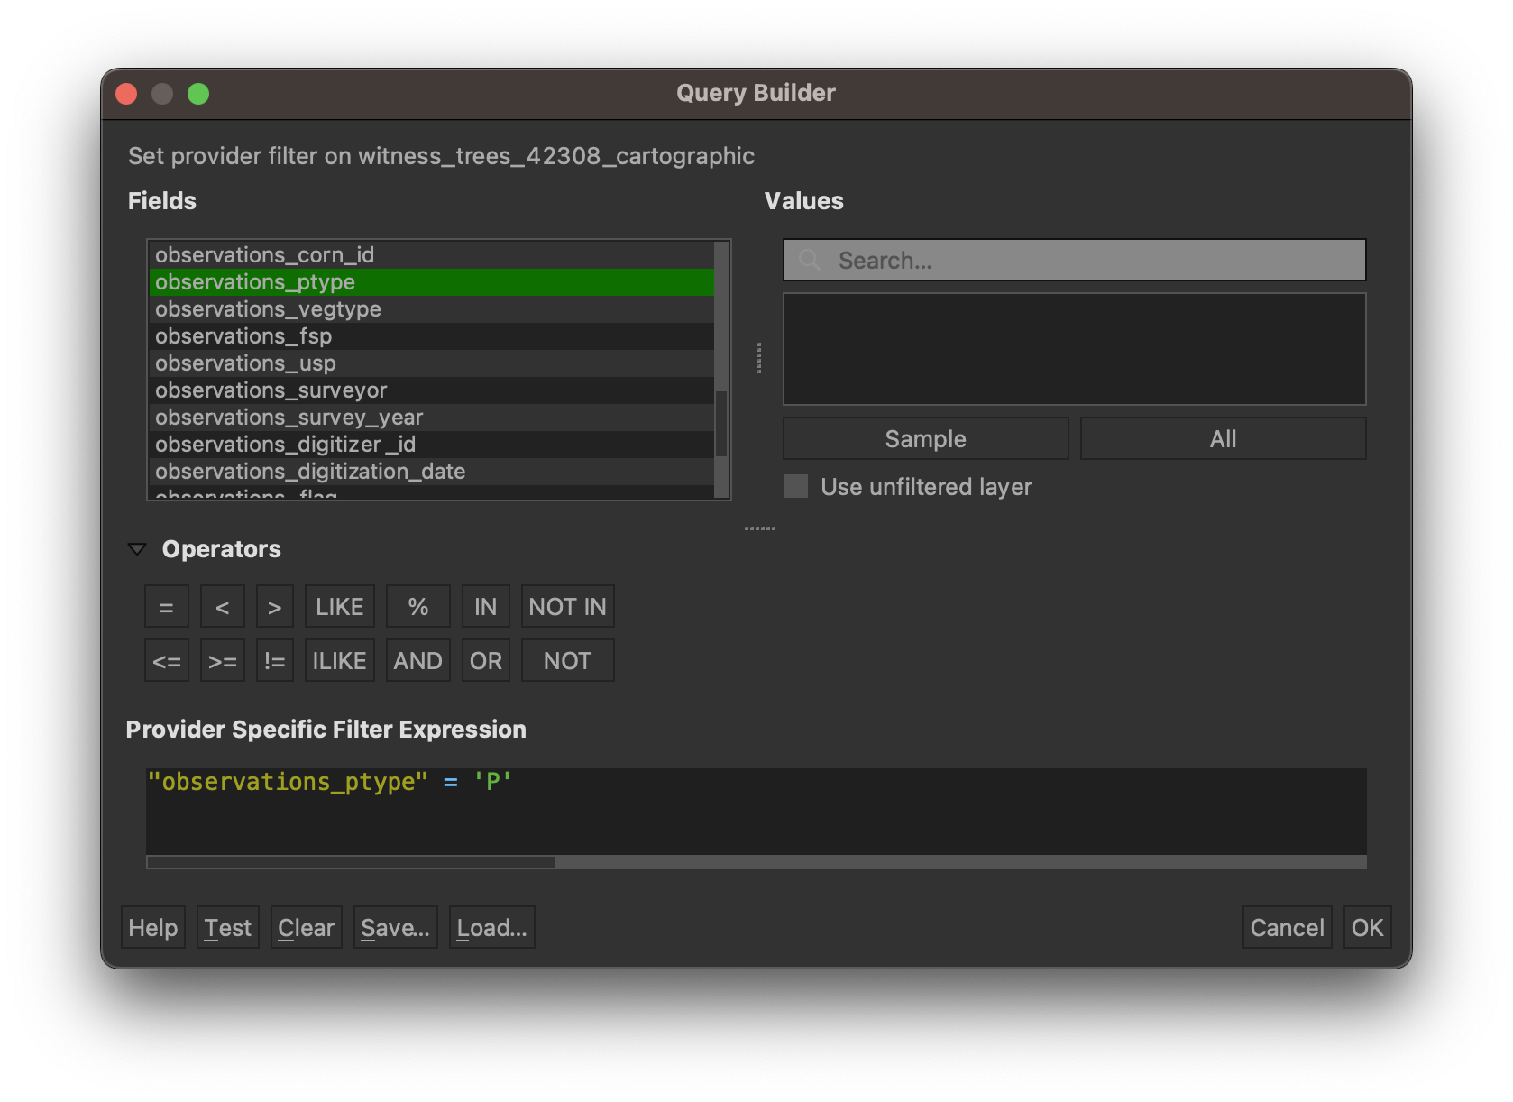Click the green zoom window button
The height and width of the screenshot is (1102, 1513).
pyautogui.click(x=198, y=94)
